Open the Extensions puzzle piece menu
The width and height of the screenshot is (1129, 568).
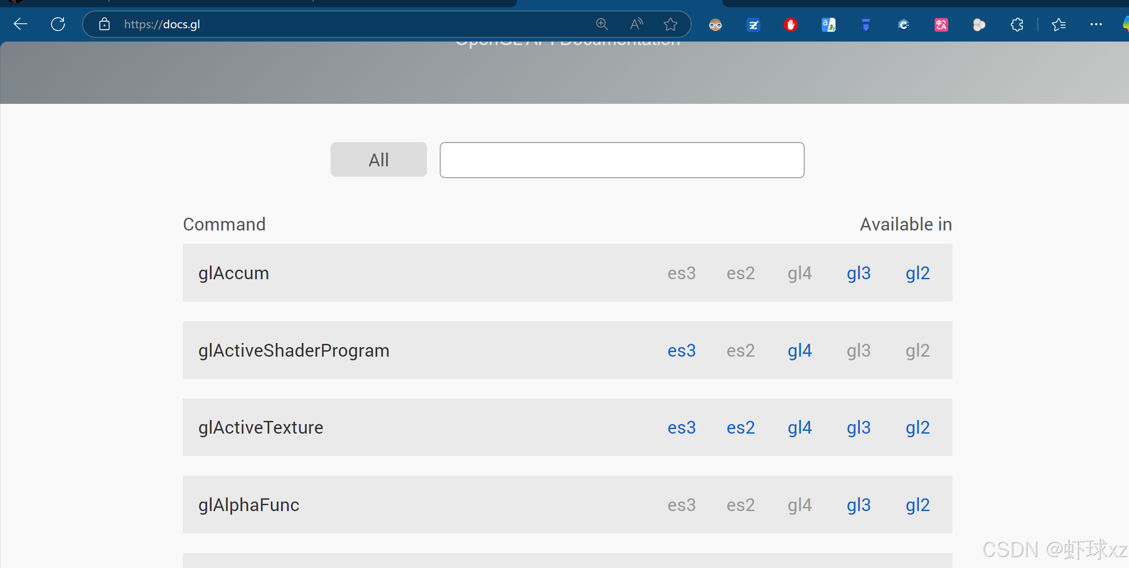click(1017, 25)
